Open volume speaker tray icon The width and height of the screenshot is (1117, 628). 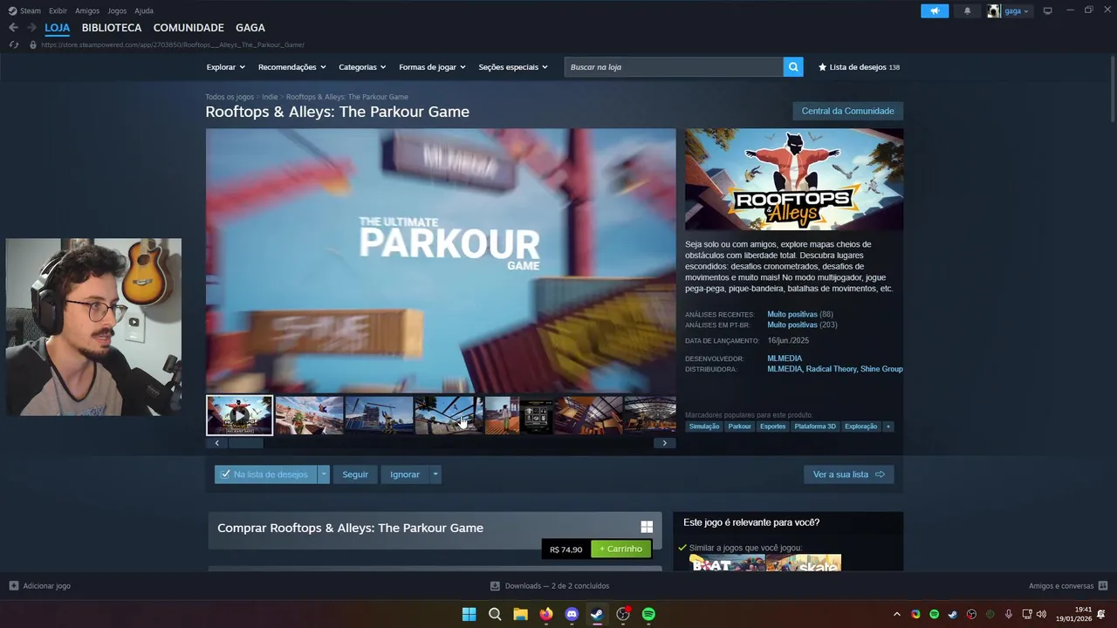(1041, 614)
